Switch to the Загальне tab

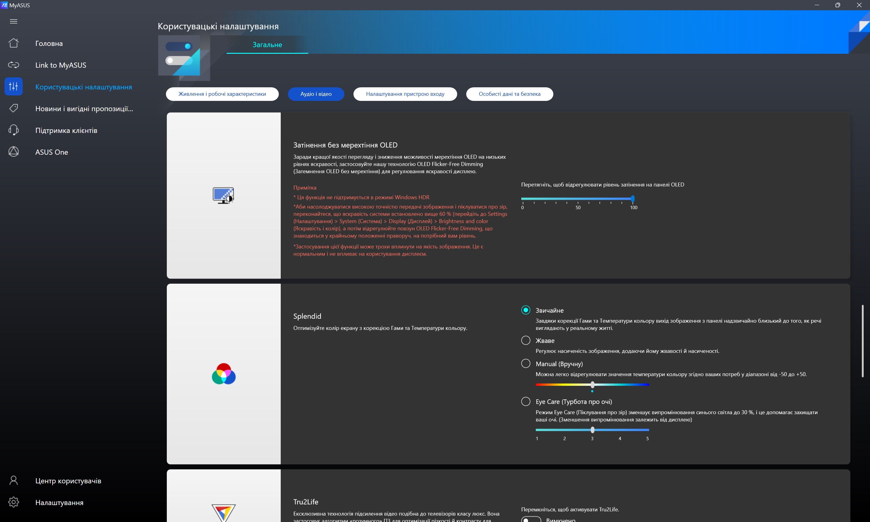point(267,45)
